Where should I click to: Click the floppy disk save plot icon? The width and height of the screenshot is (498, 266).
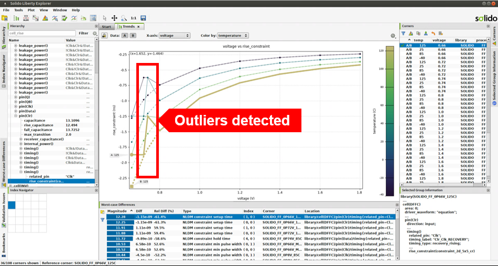(x=143, y=18)
